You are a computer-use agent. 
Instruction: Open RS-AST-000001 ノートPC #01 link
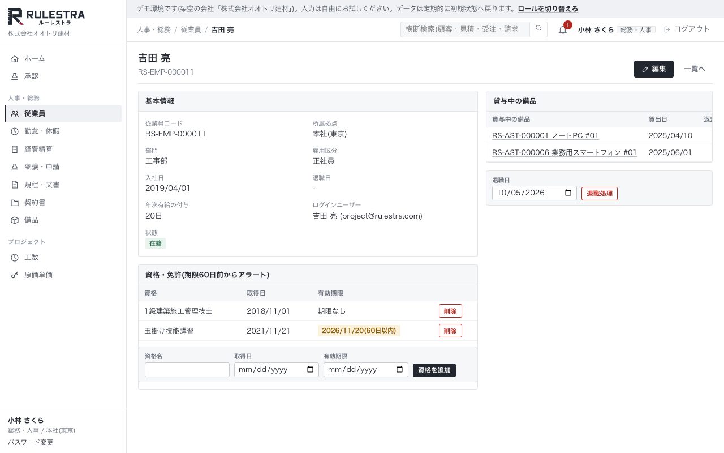(545, 135)
